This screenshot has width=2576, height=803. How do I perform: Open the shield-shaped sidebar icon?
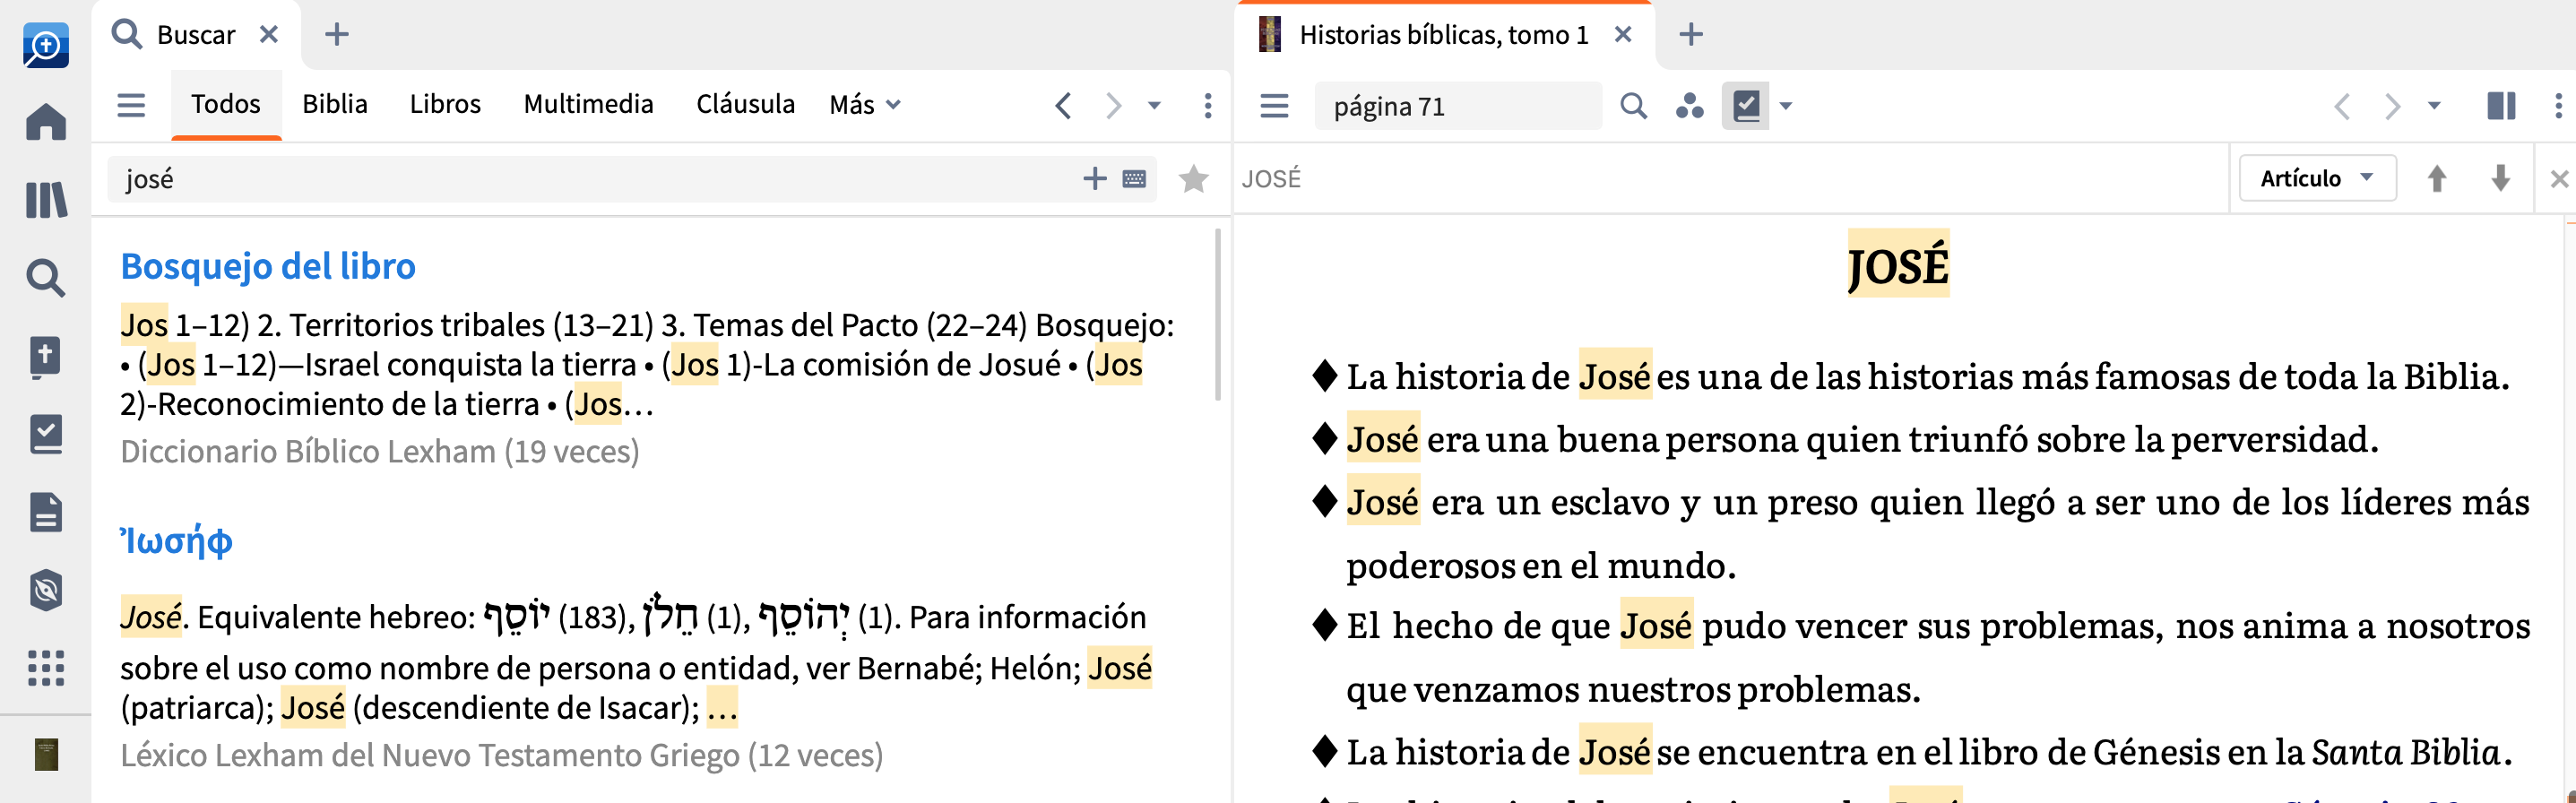point(46,590)
